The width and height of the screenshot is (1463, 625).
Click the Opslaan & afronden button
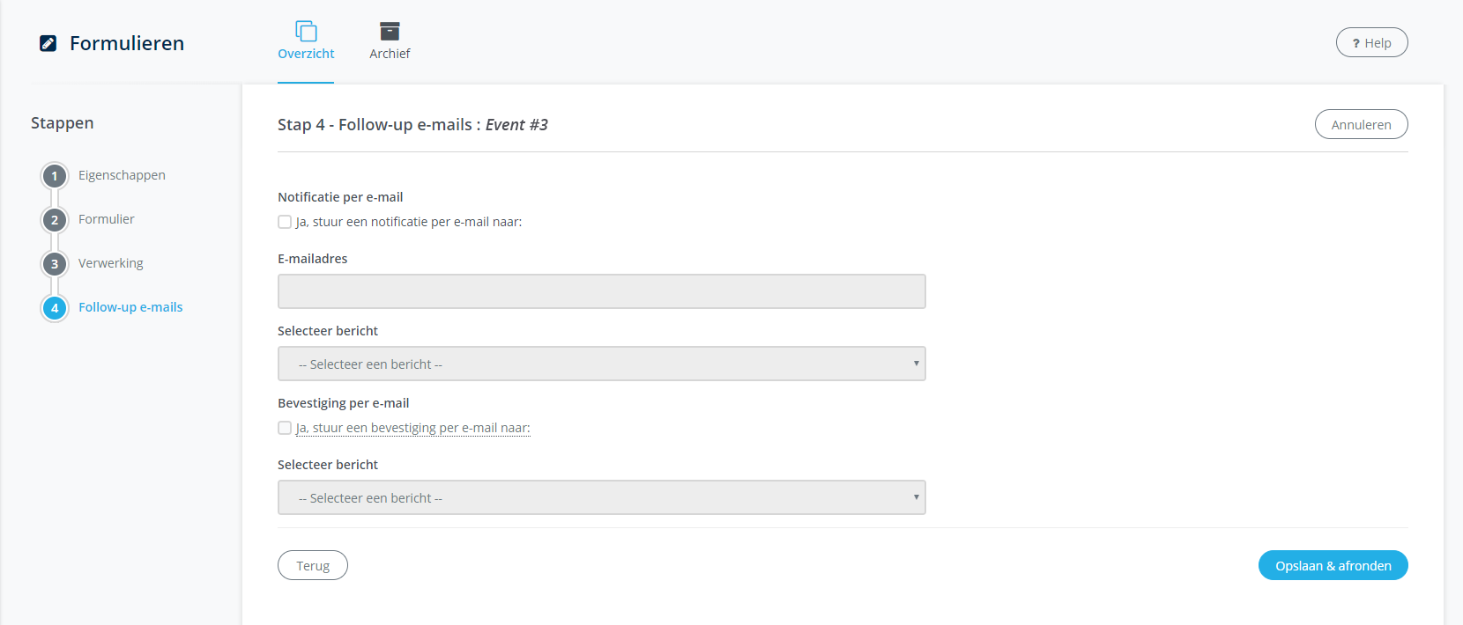(x=1333, y=565)
